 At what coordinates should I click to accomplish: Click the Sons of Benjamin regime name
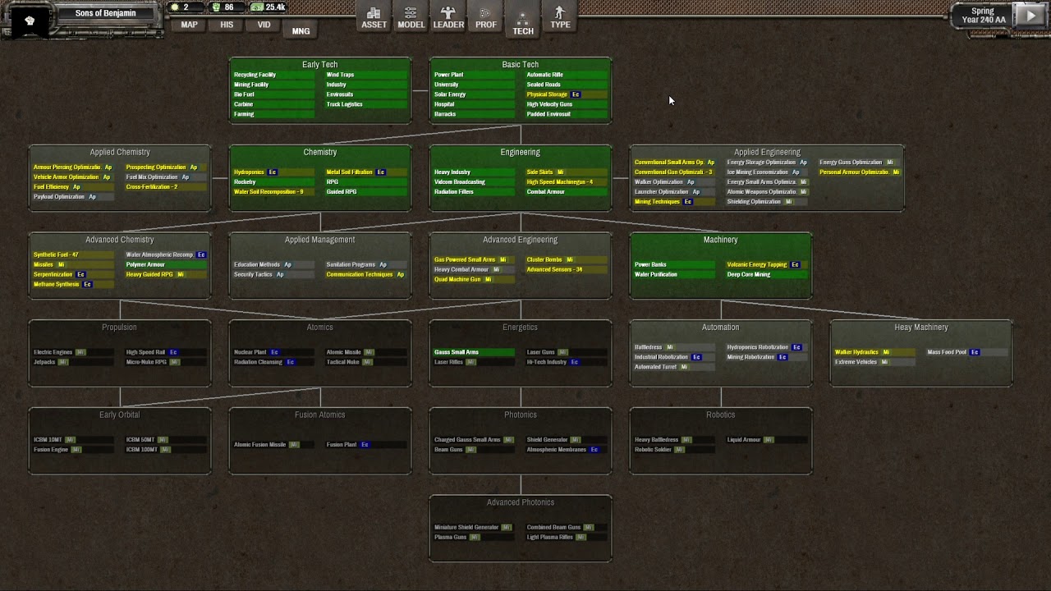click(x=106, y=13)
